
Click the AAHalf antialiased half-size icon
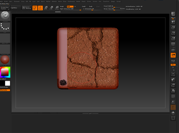point(173,39)
